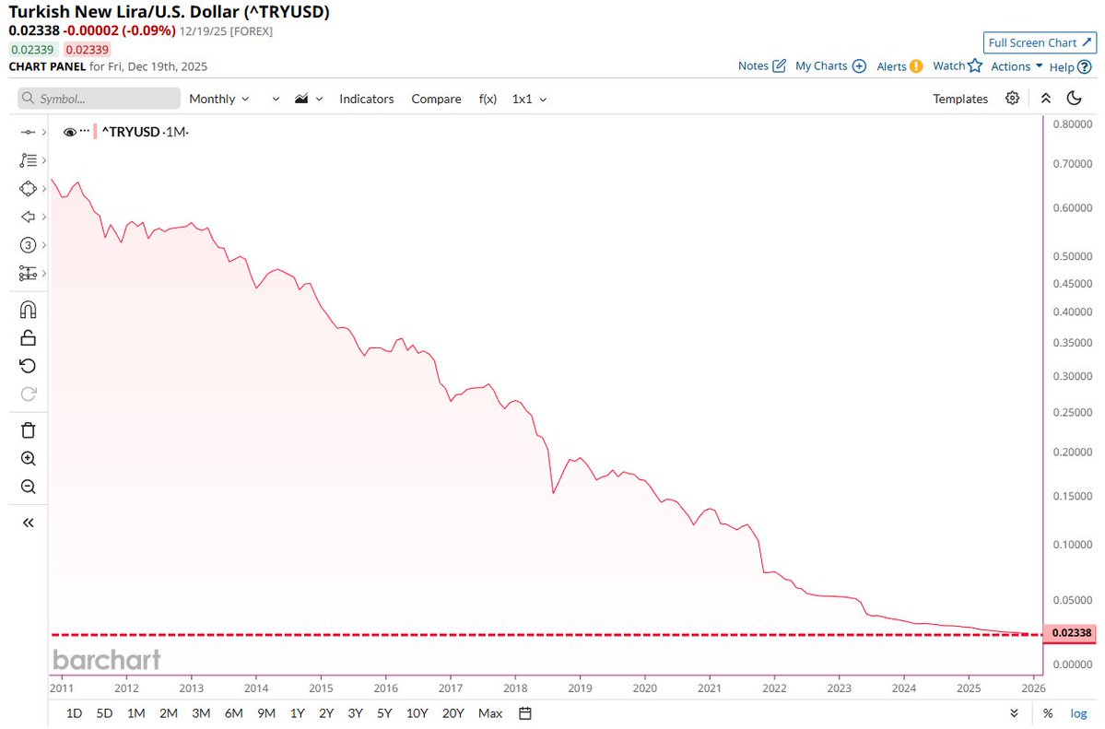Select the 9M time range

coord(266,713)
